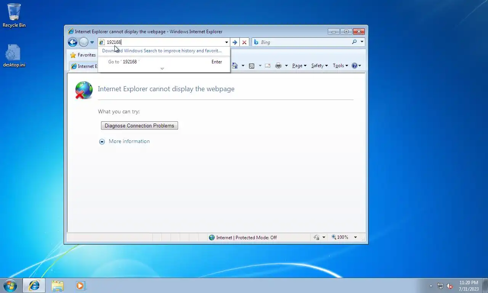The width and height of the screenshot is (488, 293).
Task: Focus the Bing search box
Action: coord(305,42)
